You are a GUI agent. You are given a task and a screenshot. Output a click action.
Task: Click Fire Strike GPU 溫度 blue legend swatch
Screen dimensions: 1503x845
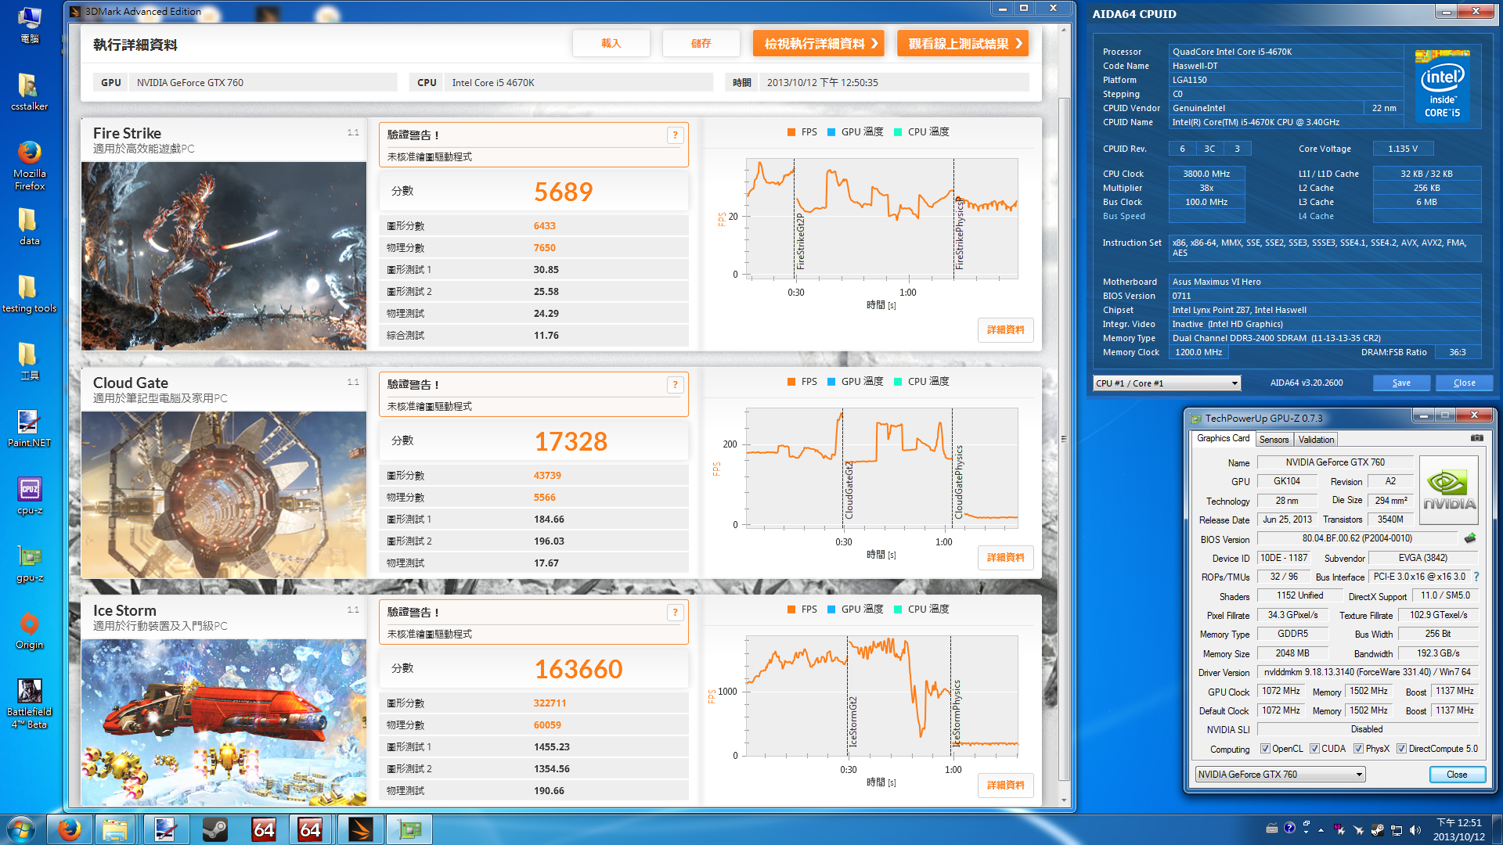click(x=831, y=132)
